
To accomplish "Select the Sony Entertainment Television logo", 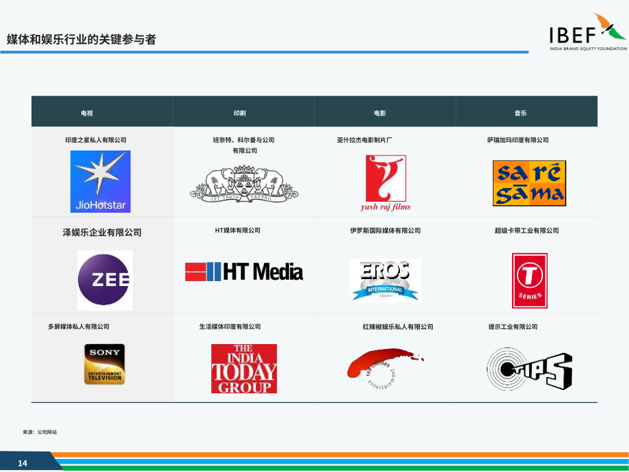I will click(105, 364).
